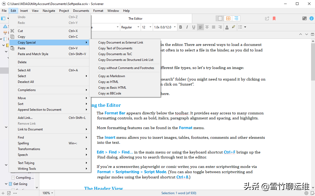Open the Format menu in menu bar
Image resolution: width=315 pixels, height=196 pixels.
click(98, 11)
